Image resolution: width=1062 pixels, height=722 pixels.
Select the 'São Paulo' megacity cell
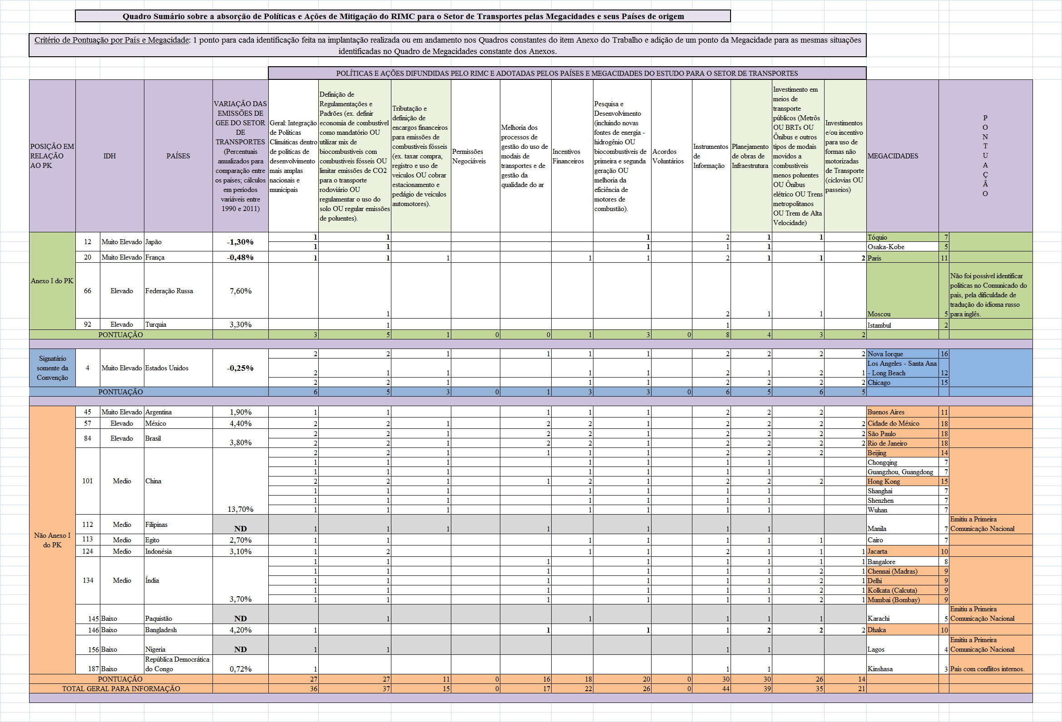coord(903,433)
